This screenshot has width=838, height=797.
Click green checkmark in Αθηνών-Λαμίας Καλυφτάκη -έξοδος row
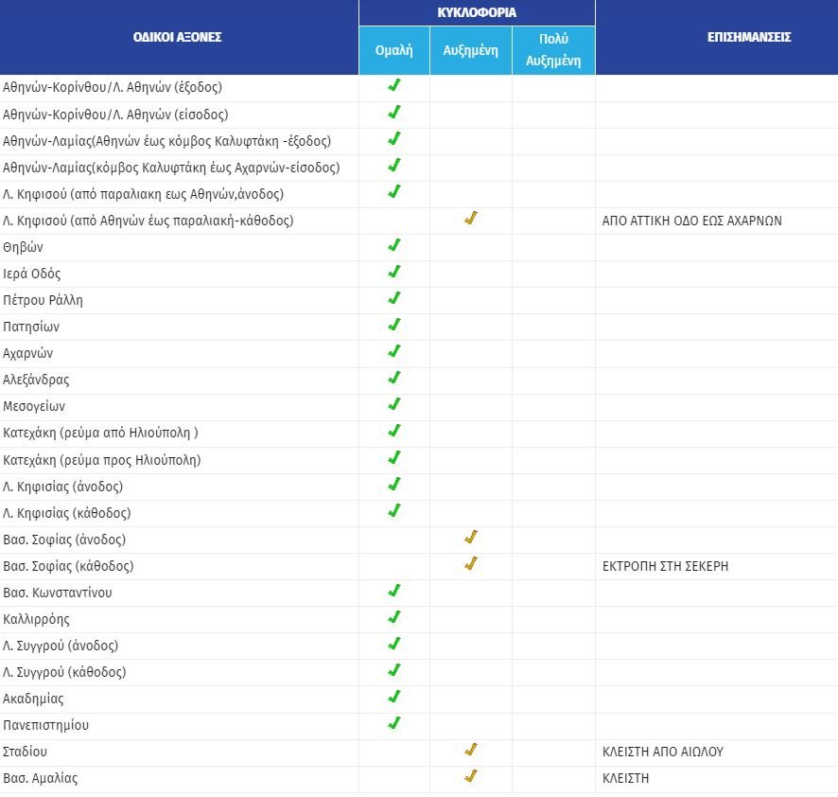point(394,138)
